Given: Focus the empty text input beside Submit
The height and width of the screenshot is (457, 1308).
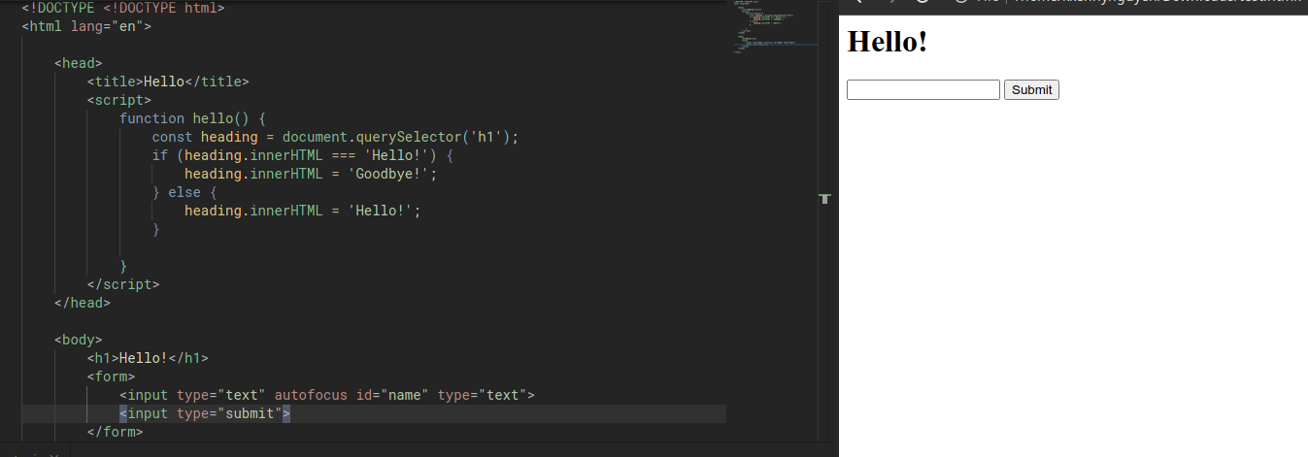Looking at the screenshot, I should point(923,89).
